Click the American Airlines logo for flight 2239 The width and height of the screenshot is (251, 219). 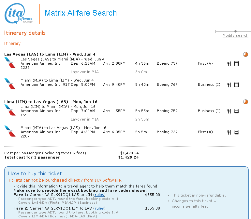click(x=10, y=62)
